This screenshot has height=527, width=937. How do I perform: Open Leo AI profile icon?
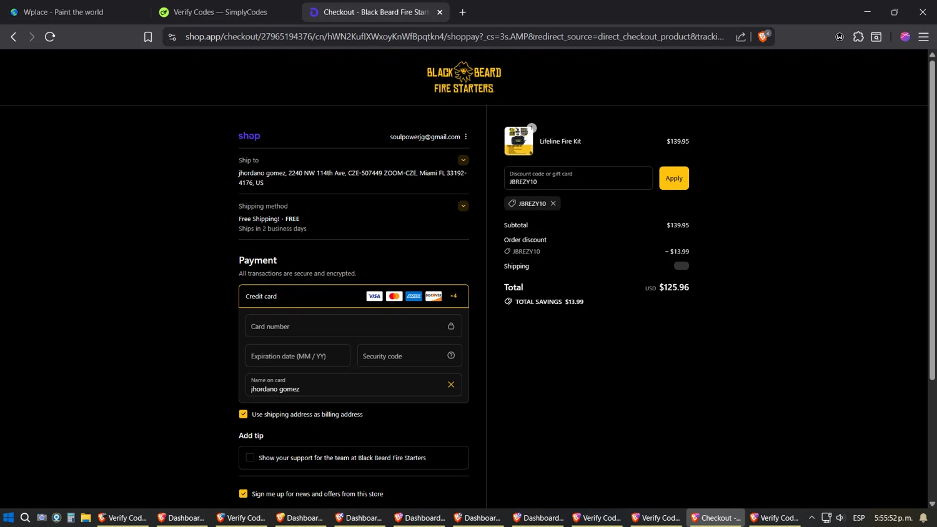point(905,37)
